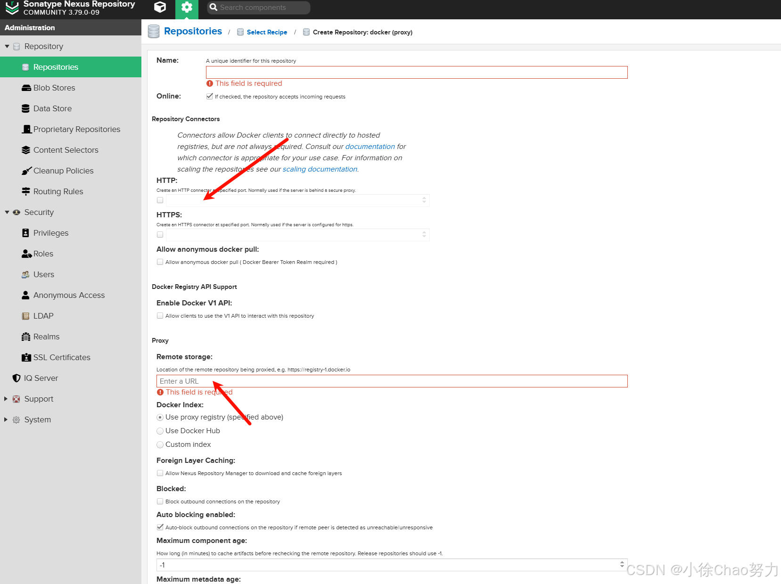The image size is (781, 584).
Task: Open Repositories in the sidebar
Action: pyautogui.click(x=71, y=67)
